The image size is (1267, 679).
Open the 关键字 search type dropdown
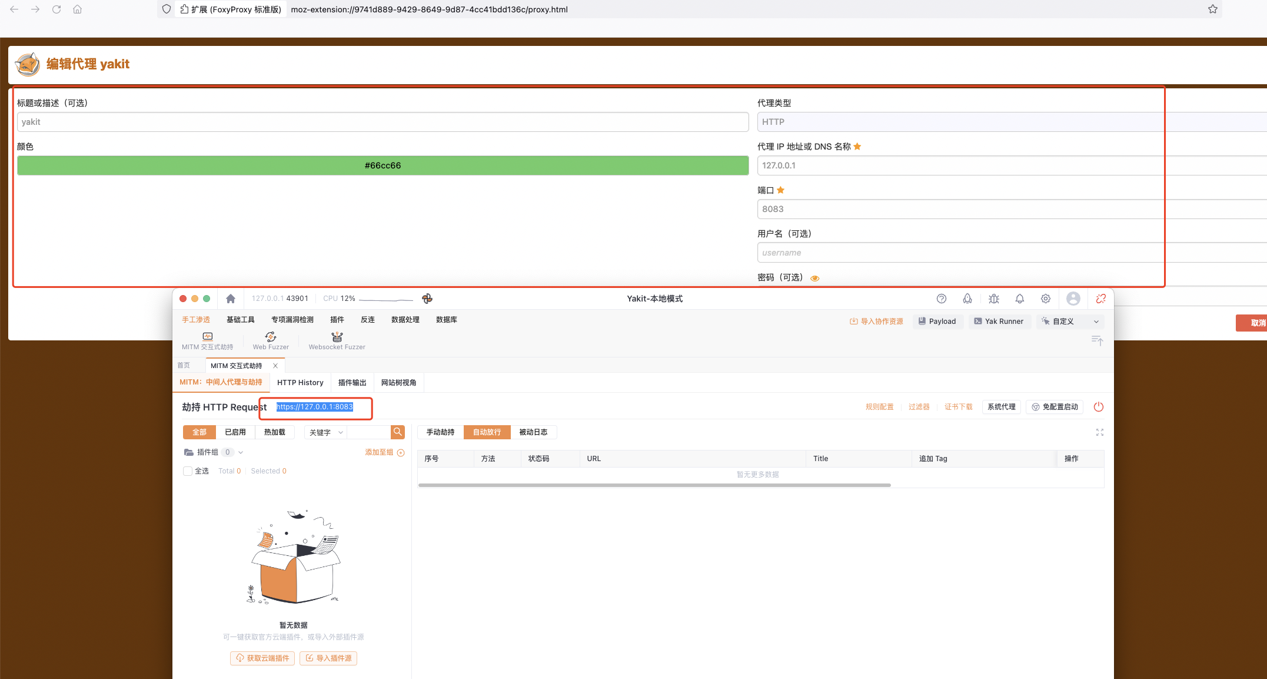(325, 432)
